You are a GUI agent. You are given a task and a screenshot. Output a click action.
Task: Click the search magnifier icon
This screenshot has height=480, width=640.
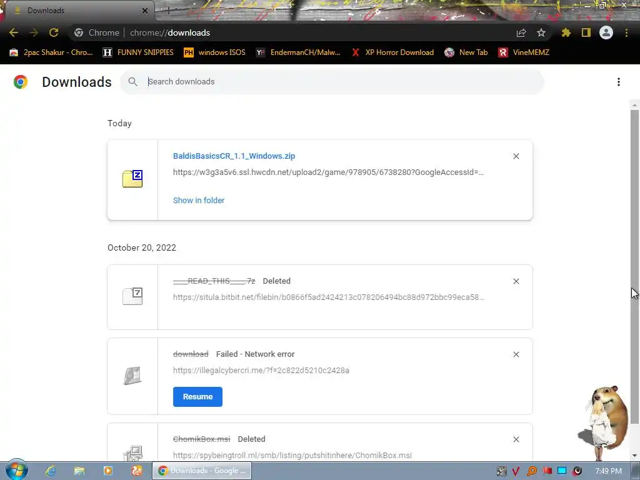[x=132, y=82]
